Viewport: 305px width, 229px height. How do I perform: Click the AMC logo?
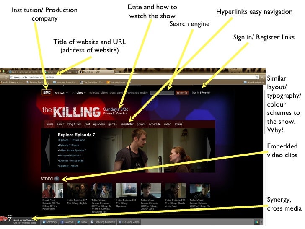(x=47, y=92)
